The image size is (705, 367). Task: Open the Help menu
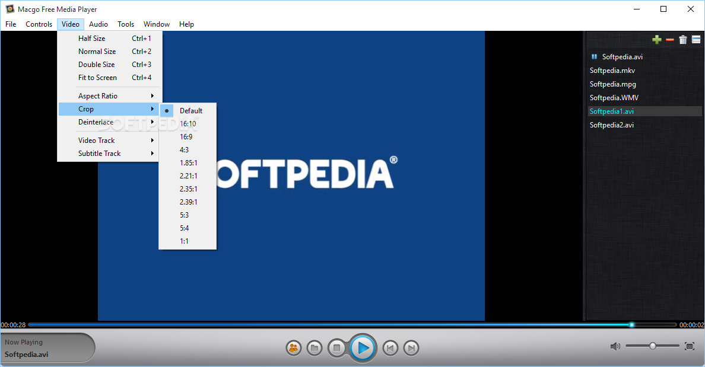(x=186, y=24)
